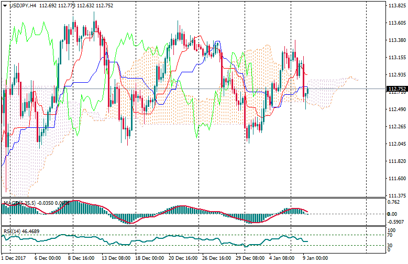
Task: Click the RSI 70 level scale label
Action: [x=390, y=235]
